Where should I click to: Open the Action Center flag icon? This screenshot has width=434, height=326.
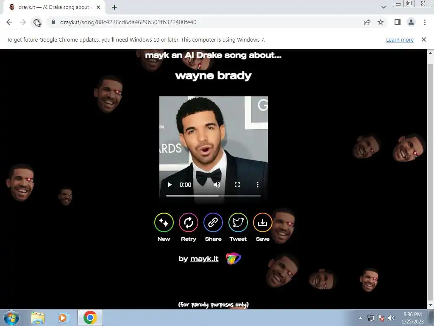[x=381, y=318]
